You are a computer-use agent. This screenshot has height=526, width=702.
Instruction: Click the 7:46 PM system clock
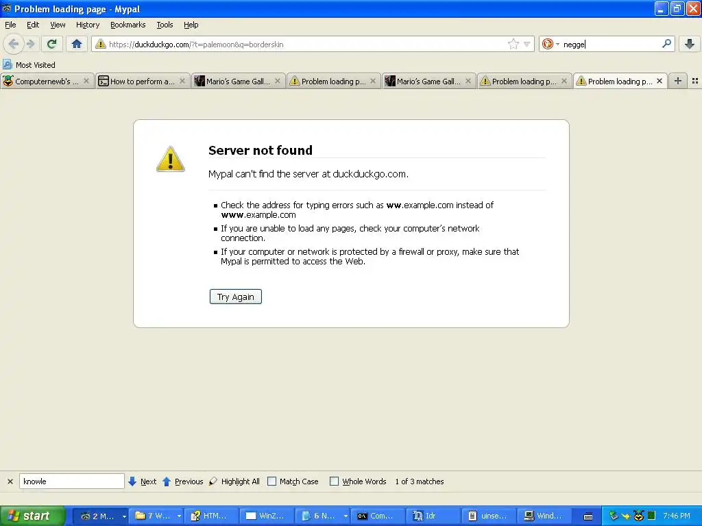click(x=677, y=516)
